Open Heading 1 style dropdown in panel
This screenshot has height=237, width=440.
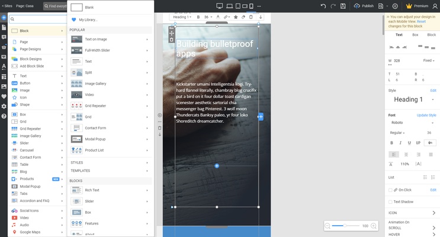[x=413, y=100]
